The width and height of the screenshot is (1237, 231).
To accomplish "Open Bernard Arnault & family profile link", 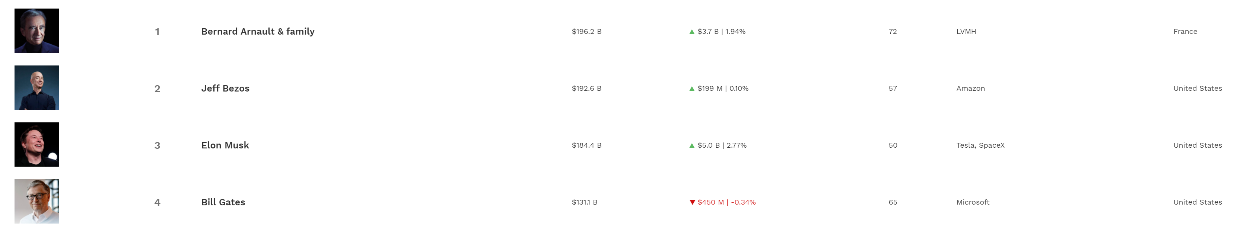I will click(x=257, y=32).
